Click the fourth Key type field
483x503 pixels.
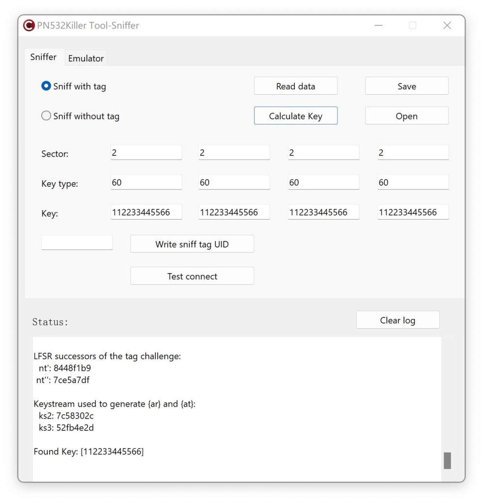coord(413,182)
